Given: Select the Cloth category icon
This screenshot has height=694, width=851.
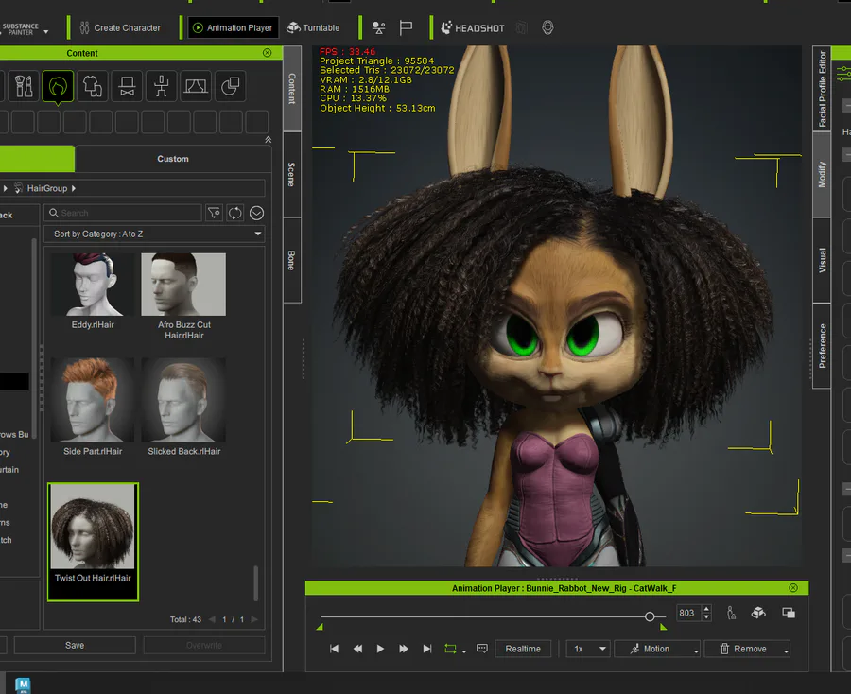Looking at the screenshot, I should pos(93,86).
